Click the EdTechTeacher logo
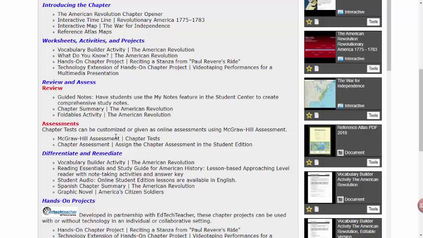This screenshot has height=238, width=423. (60, 211)
